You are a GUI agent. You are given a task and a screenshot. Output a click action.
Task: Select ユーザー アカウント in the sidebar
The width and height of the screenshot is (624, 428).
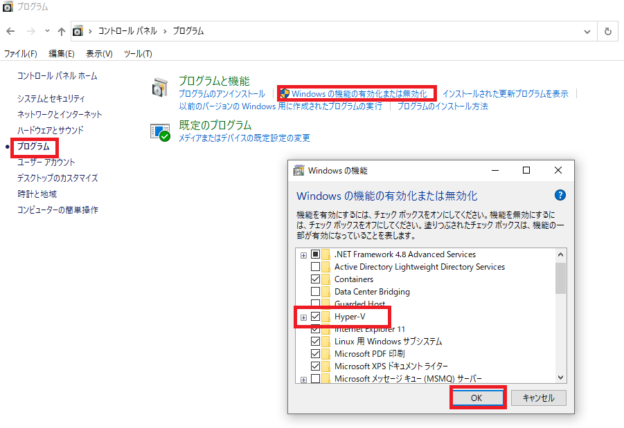pos(46,162)
